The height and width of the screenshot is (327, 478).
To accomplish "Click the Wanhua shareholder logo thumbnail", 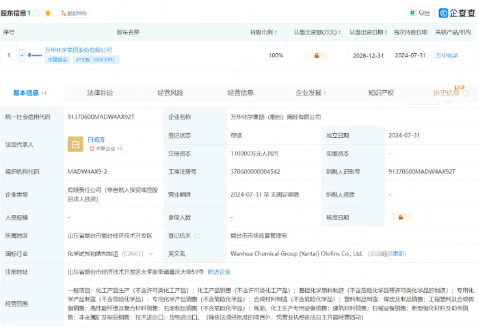I will tap(35, 55).
